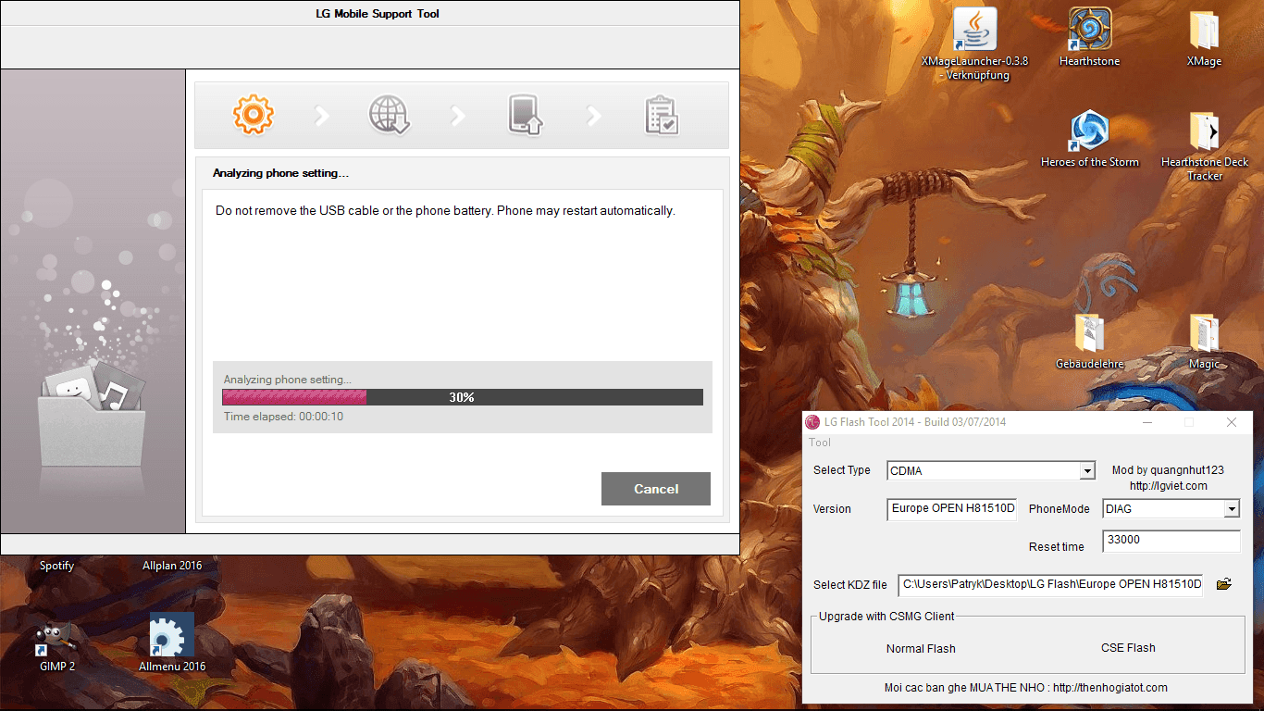Open the thenhogiatot.com link
Image resolution: width=1264 pixels, height=711 pixels.
[x=1110, y=688]
